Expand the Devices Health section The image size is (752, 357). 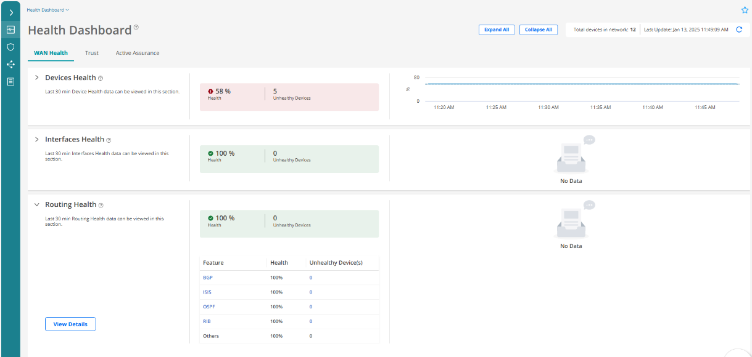37,78
